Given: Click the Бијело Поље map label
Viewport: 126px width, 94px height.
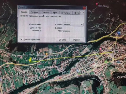Looking at the screenshot, I should point(75,59).
